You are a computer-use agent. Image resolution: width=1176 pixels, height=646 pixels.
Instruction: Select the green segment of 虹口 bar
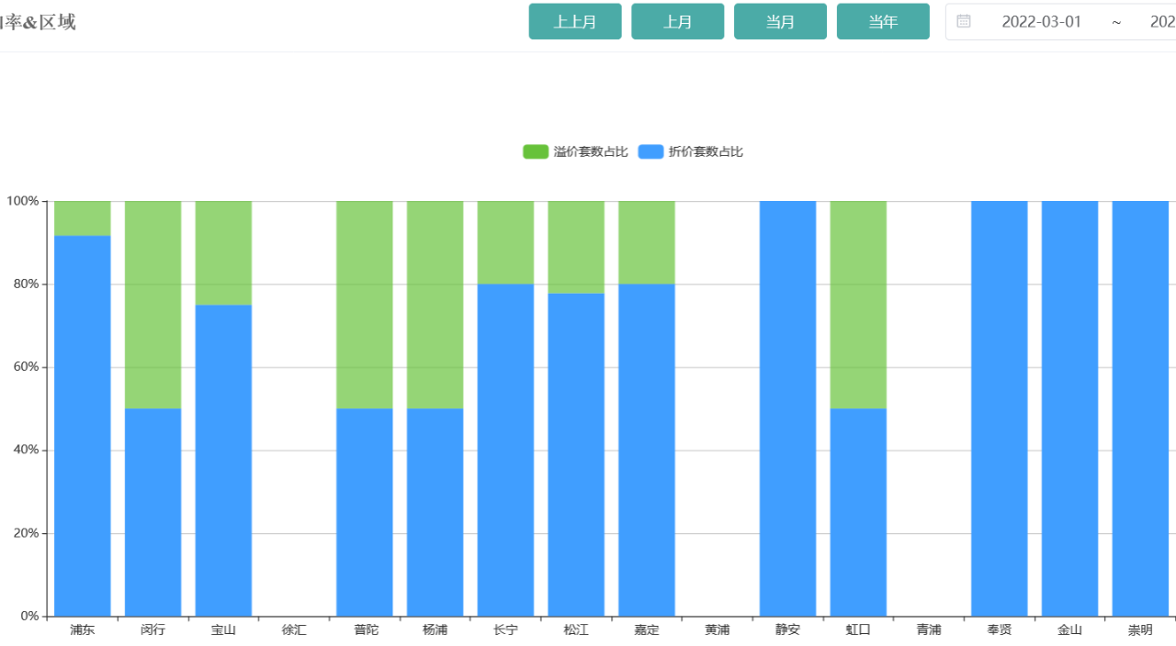pyautogui.click(x=858, y=305)
